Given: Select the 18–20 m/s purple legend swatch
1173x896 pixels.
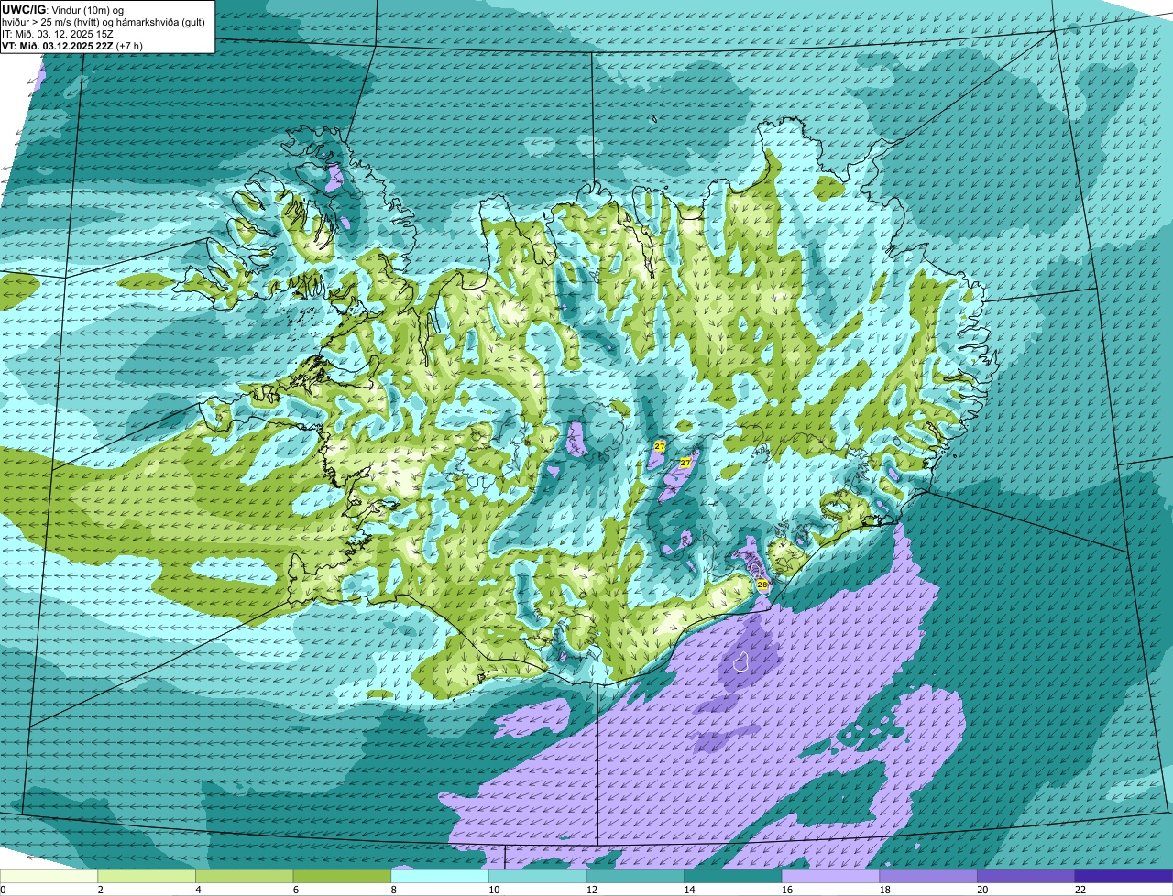Looking at the screenshot, I should pyautogui.click(x=928, y=876).
